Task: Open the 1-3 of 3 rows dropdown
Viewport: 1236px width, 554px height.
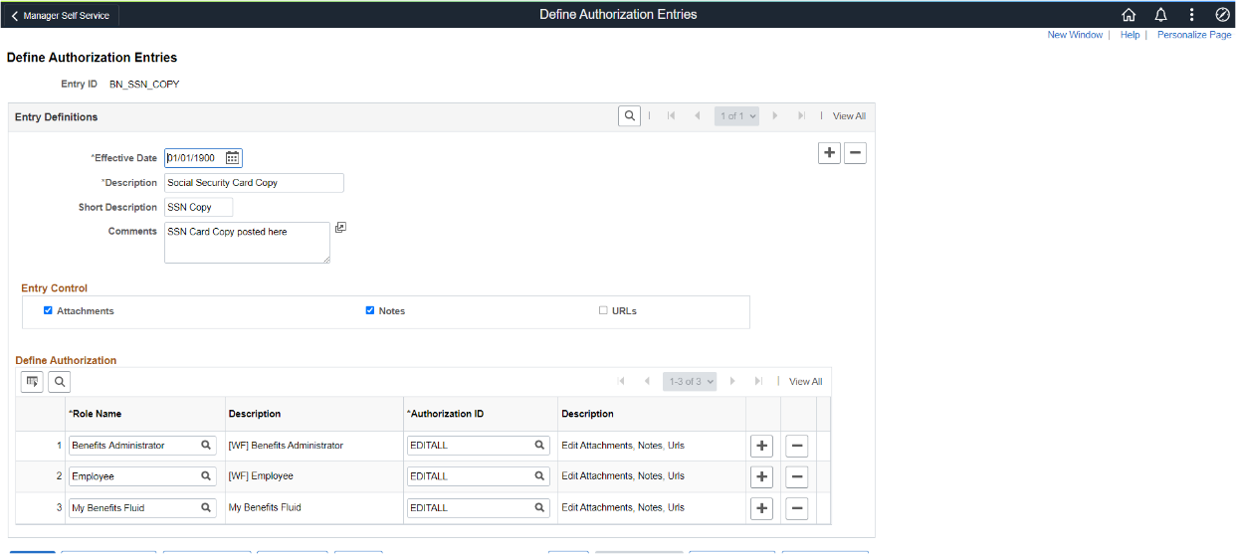Action: (x=690, y=381)
